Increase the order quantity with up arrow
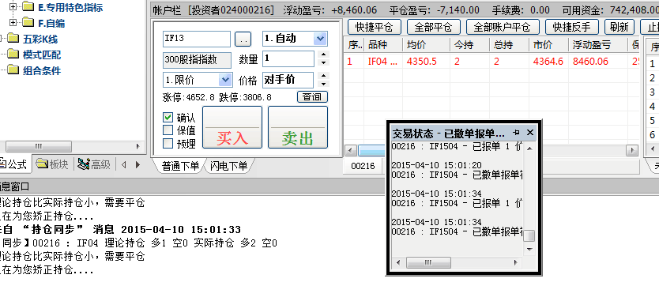The height and width of the screenshot is (301, 659). tap(323, 55)
